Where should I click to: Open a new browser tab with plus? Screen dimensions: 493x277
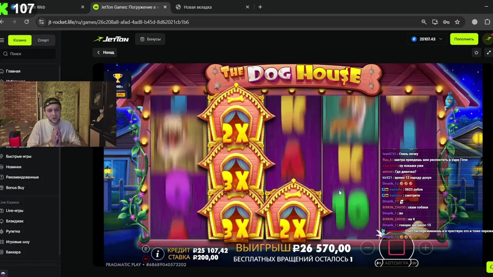click(260, 7)
